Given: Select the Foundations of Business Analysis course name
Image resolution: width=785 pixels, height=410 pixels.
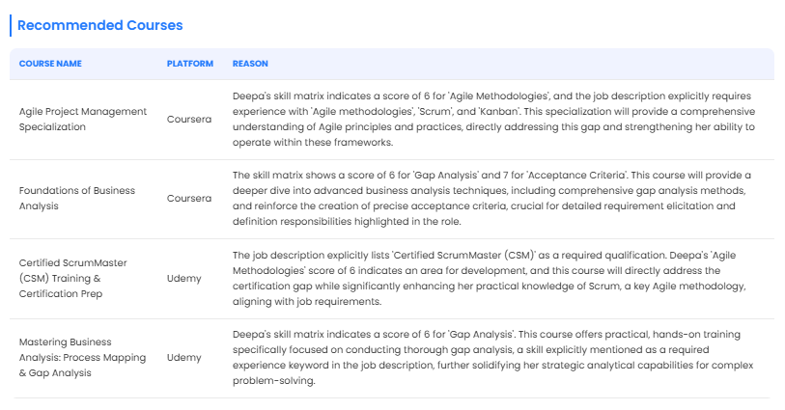Looking at the screenshot, I should [x=77, y=198].
